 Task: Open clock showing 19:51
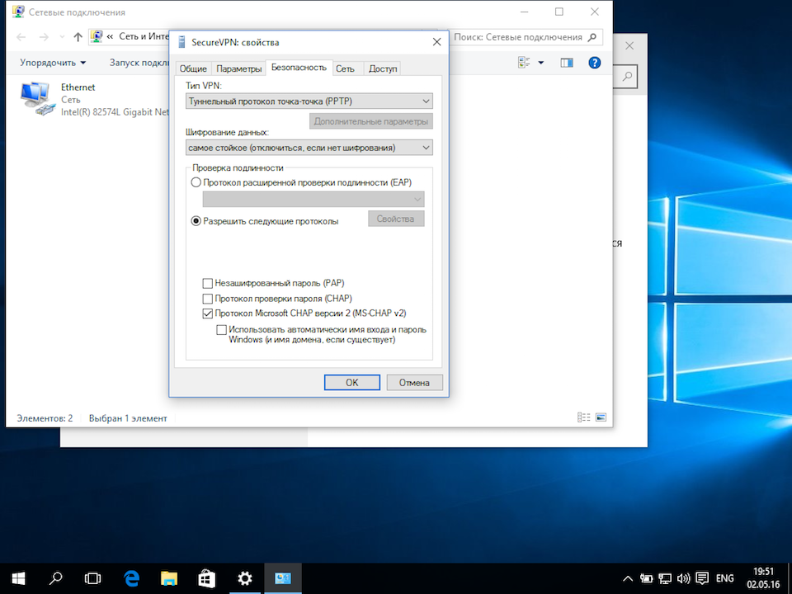click(763, 578)
